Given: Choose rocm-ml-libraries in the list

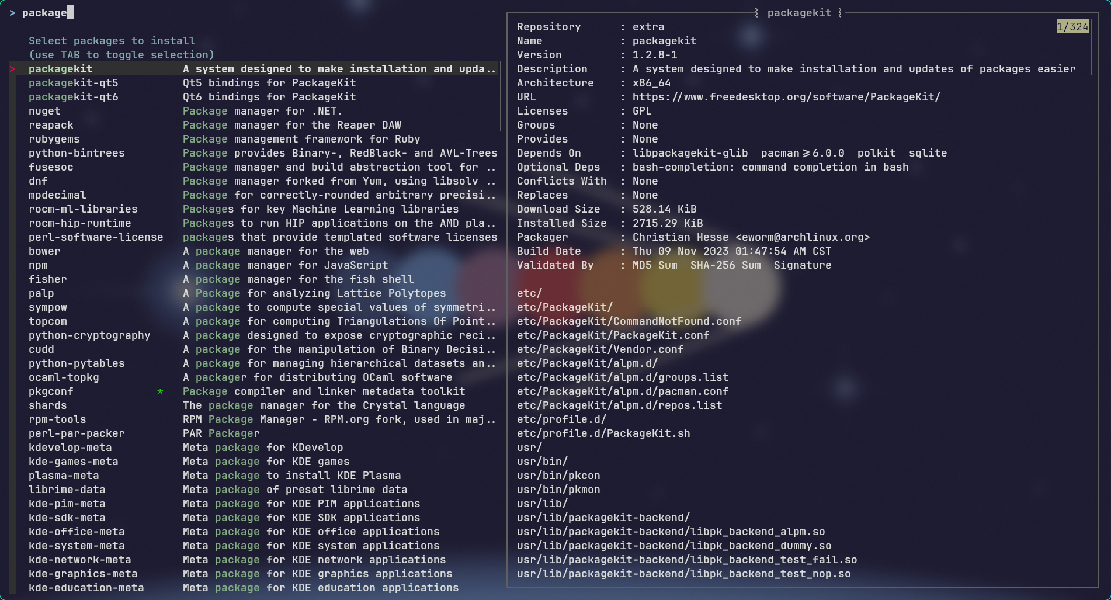Looking at the screenshot, I should tap(254, 209).
